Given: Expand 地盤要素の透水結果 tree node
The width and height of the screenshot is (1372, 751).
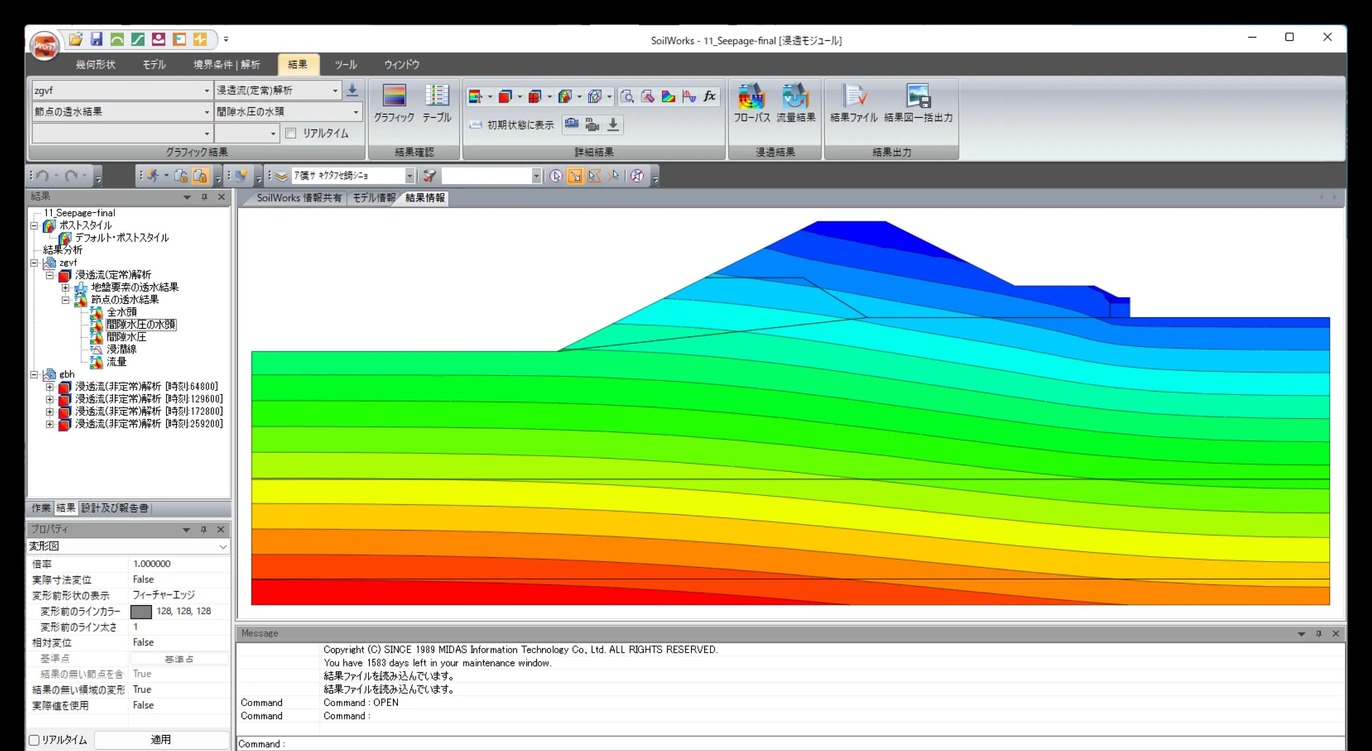Looking at the screenshot, I should pyautogui.click(x=66, y=287).
